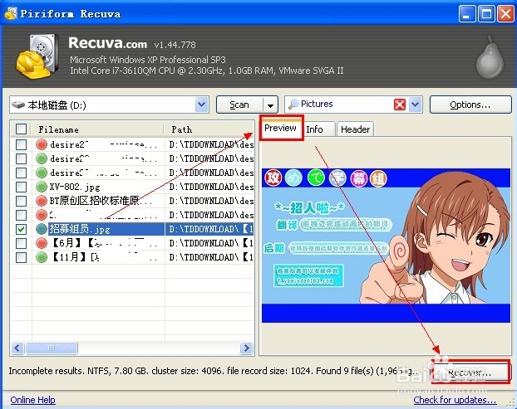The height and width of the screenshot is (409, 517).
Task: Click the red status dot of 【6月】 file
Action: 42,243
